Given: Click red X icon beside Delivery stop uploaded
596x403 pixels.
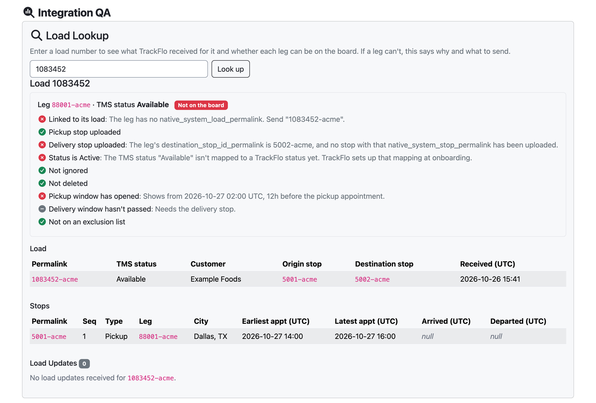Looking at the screenshot, I should tap(42, 145).
